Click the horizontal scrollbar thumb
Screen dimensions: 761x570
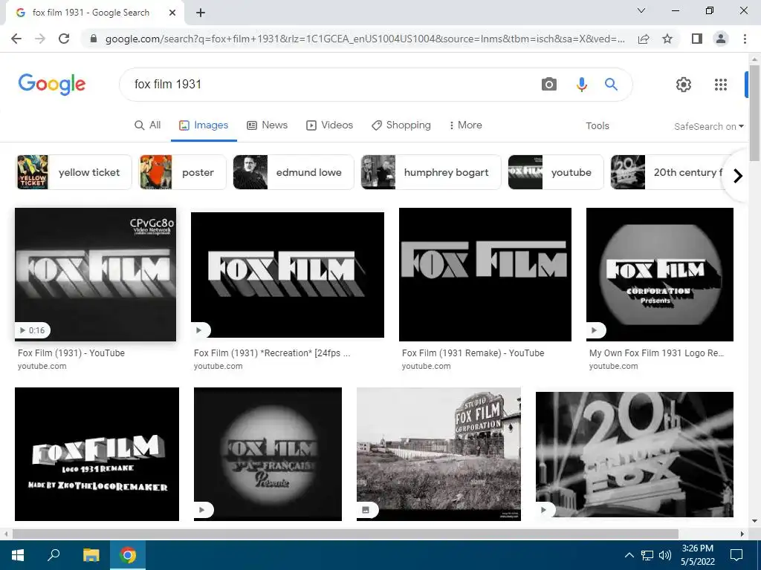(x=346, y=534)
